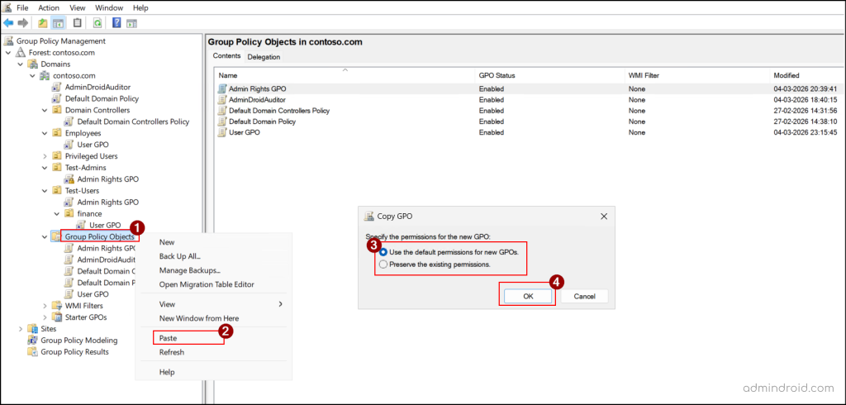
Task: Expand the Starter GPOs node
Action: (x=45, y=317)
